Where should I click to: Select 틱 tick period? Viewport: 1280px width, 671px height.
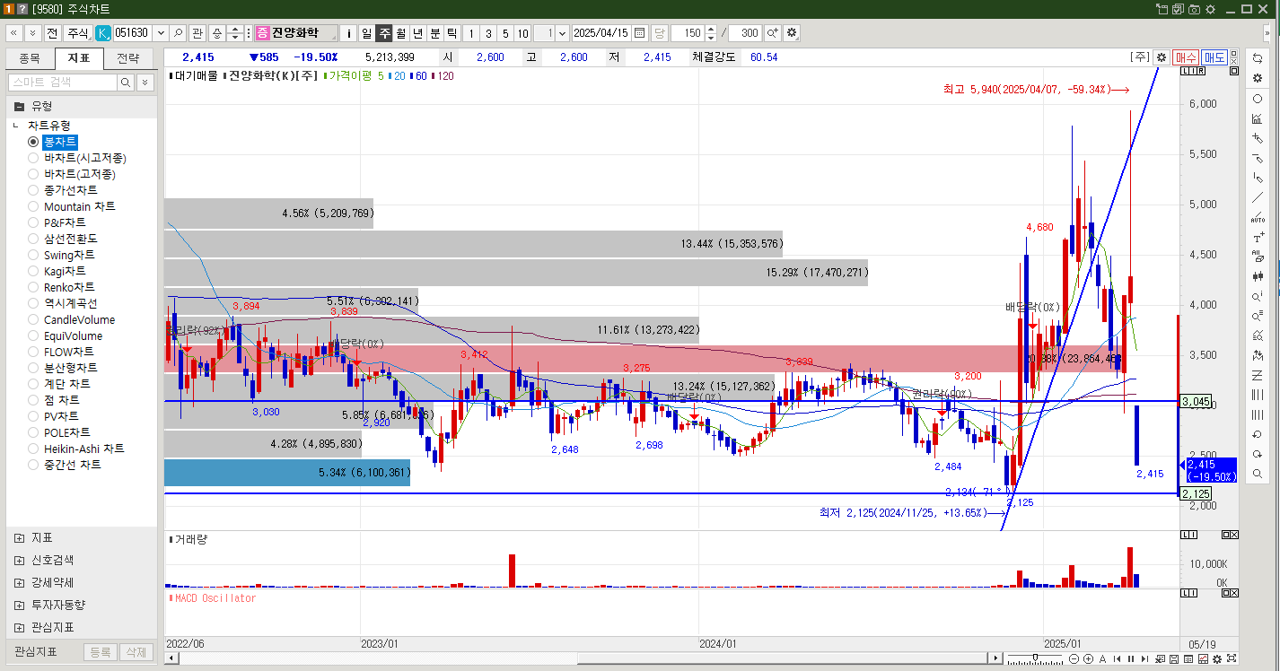tap(452, 33)
